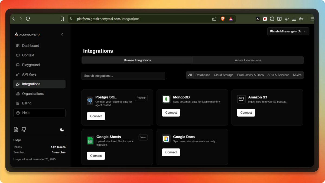Click the browser address bar URL

108,19
